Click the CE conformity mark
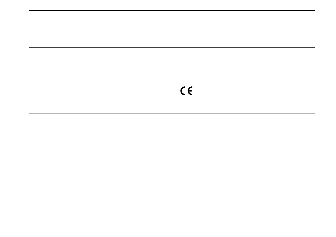Viewport: 336px width, 237px height. point(186,91)
